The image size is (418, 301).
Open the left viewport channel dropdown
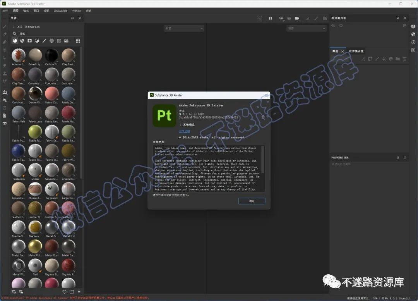click(184, 28)
